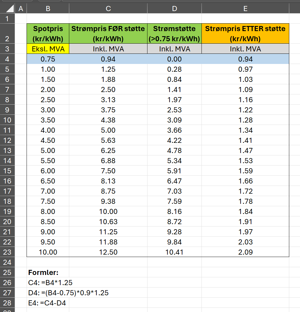Select cell D23 with value 10.41

(174, 252)
